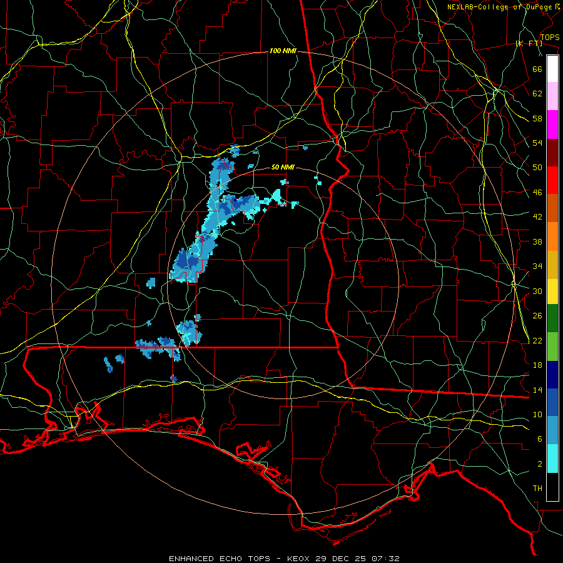Click the '50 NMI' range ring label
This screenshot has height=563, width=563.
(x=283, y=167)
